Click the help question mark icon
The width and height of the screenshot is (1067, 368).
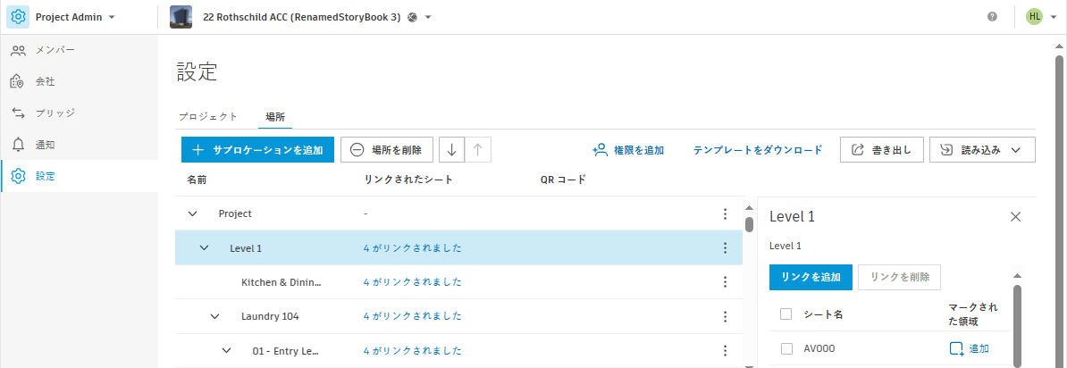pyautogui.click(x=992, y=17)
